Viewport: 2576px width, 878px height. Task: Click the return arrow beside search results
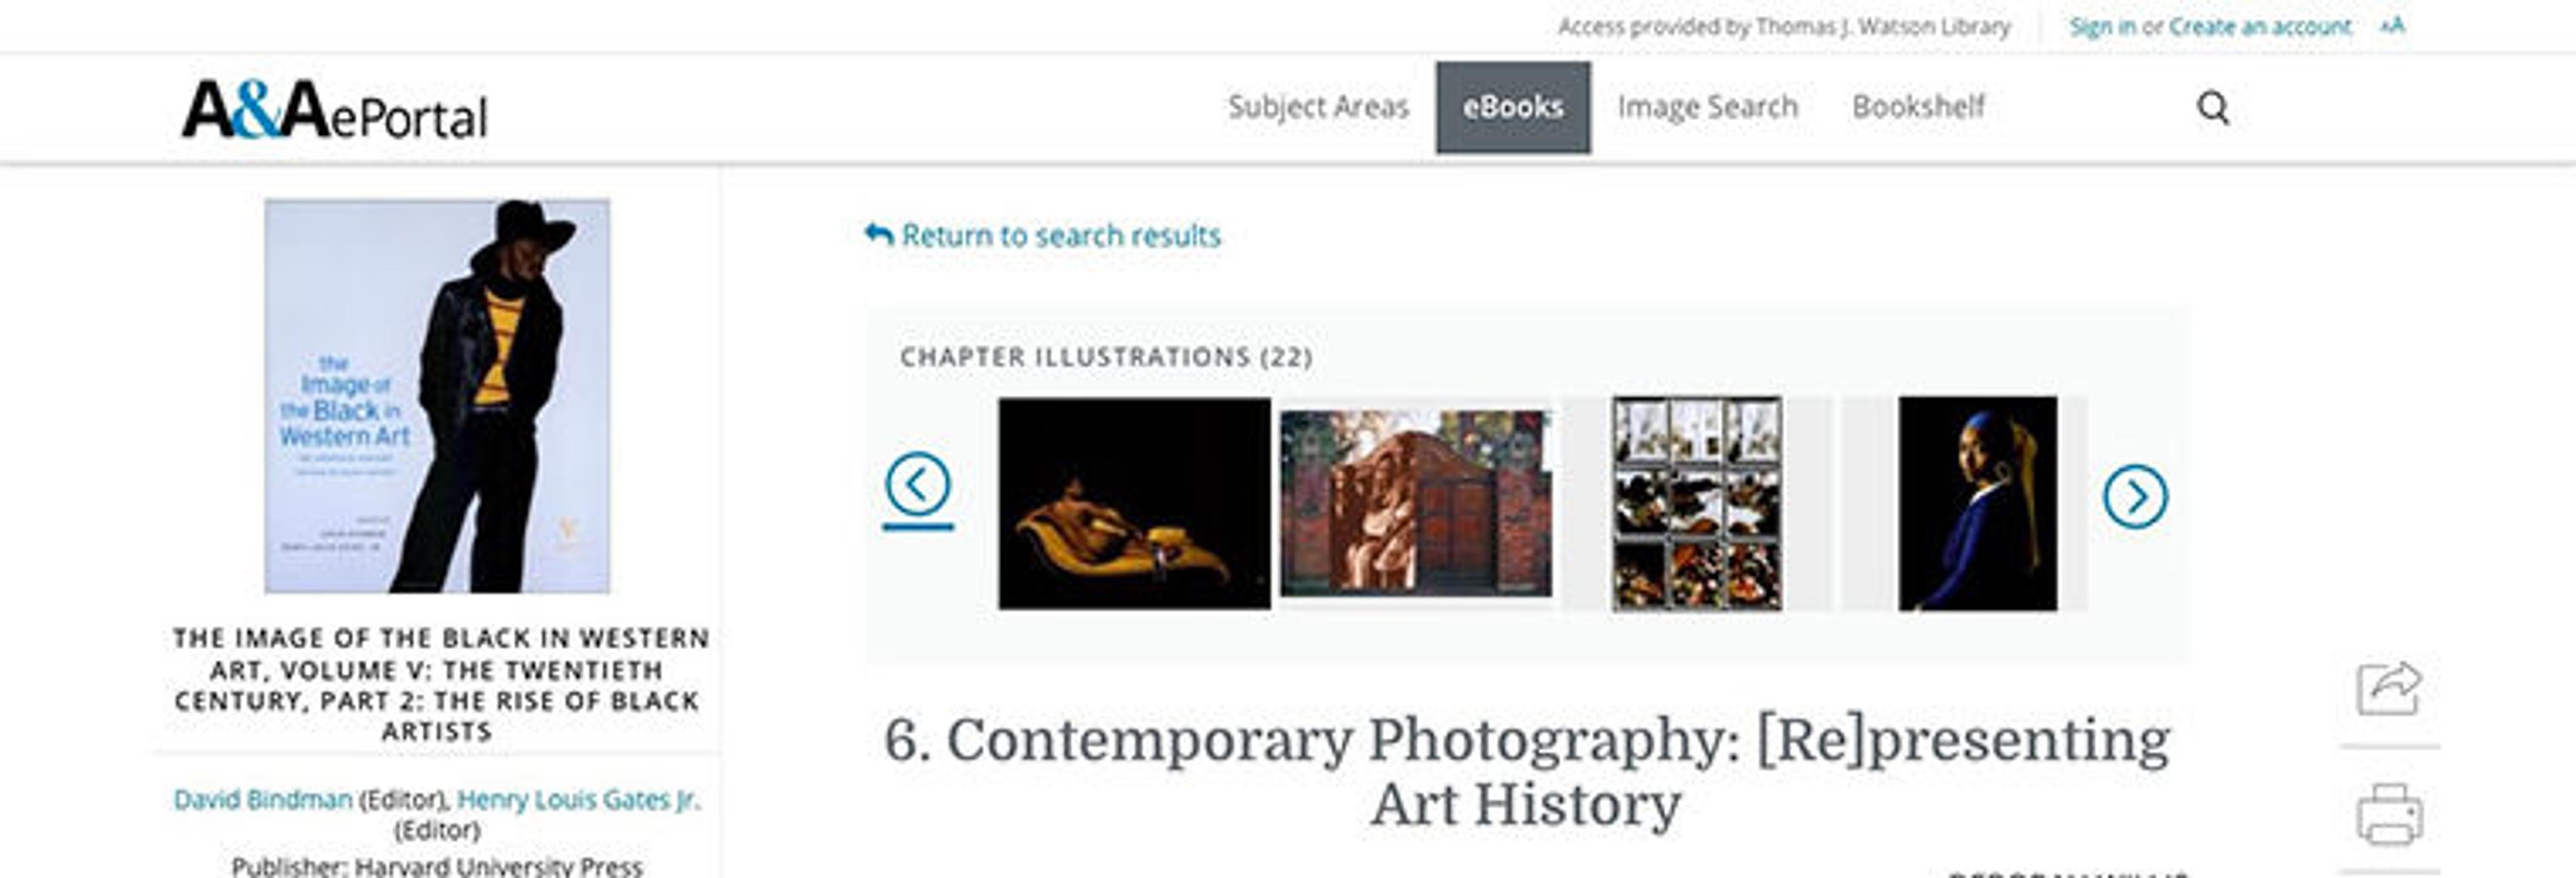point(878,234)
